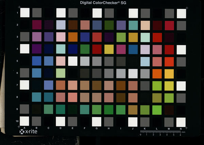Click the ruler number "6"
The width and height of the screenshot is (204, 145).
tap(180, 135)
